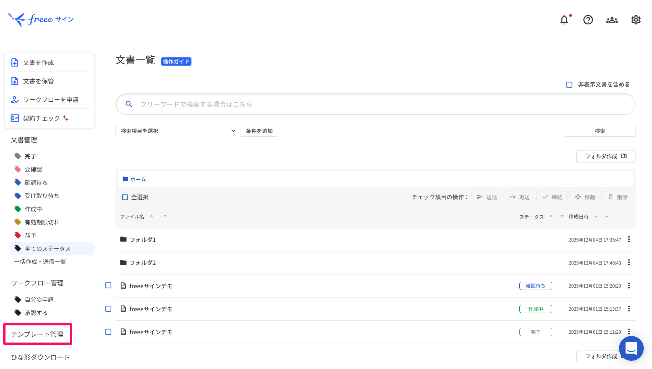Open the help question mark icon
The height and width of the screenshot is (369, 652).
coord(588,20)
